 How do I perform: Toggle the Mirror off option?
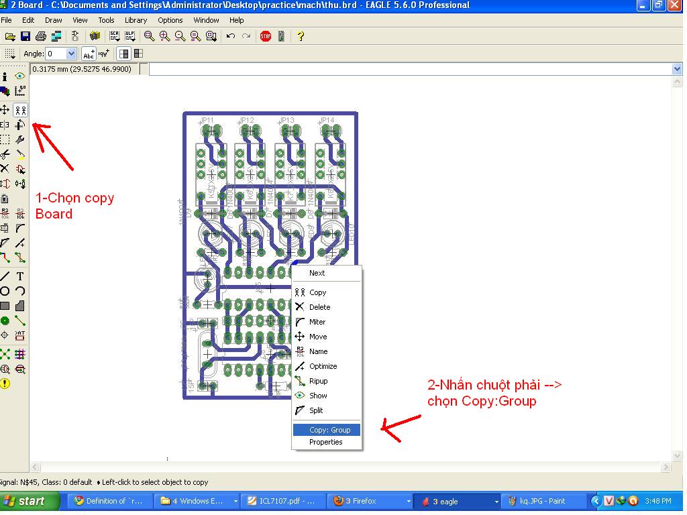124,54
